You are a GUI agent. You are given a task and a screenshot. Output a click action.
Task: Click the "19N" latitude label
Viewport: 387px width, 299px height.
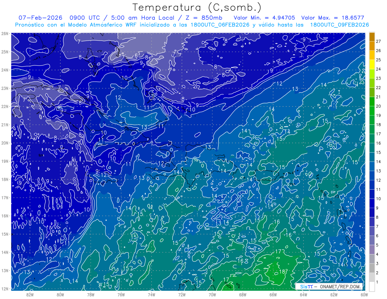pyautogui.click(x=5, y=161)
